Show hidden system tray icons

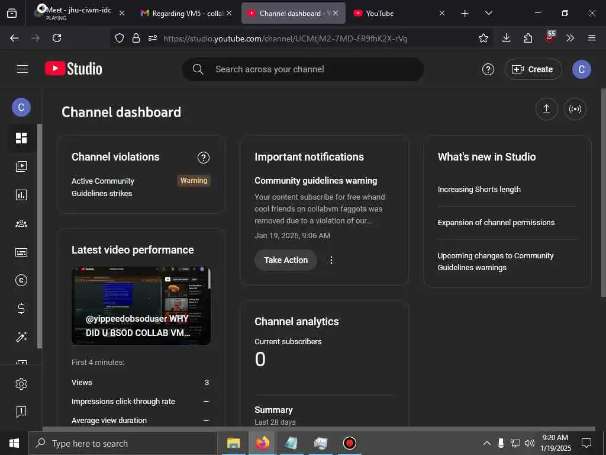coord(487,443)
